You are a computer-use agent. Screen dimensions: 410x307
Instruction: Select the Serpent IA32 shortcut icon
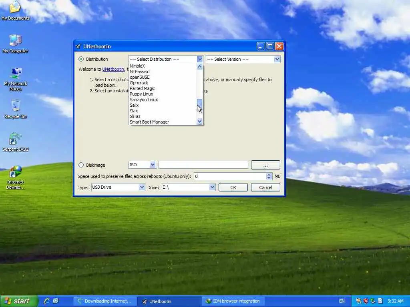click(x=16, y=142)
